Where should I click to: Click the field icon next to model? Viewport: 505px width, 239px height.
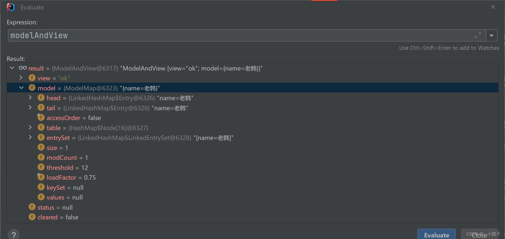(32, 88)
